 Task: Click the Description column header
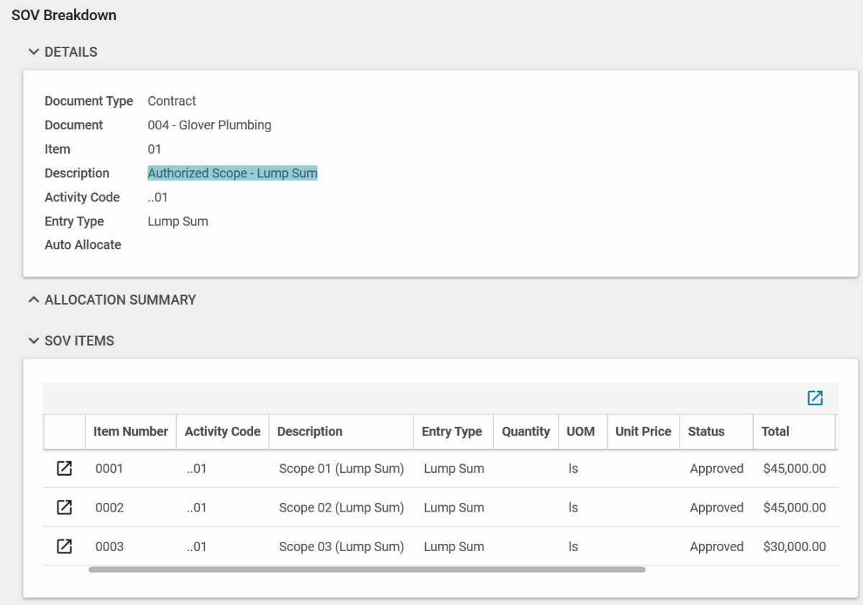pyautogui.click(x=309, y=431)
